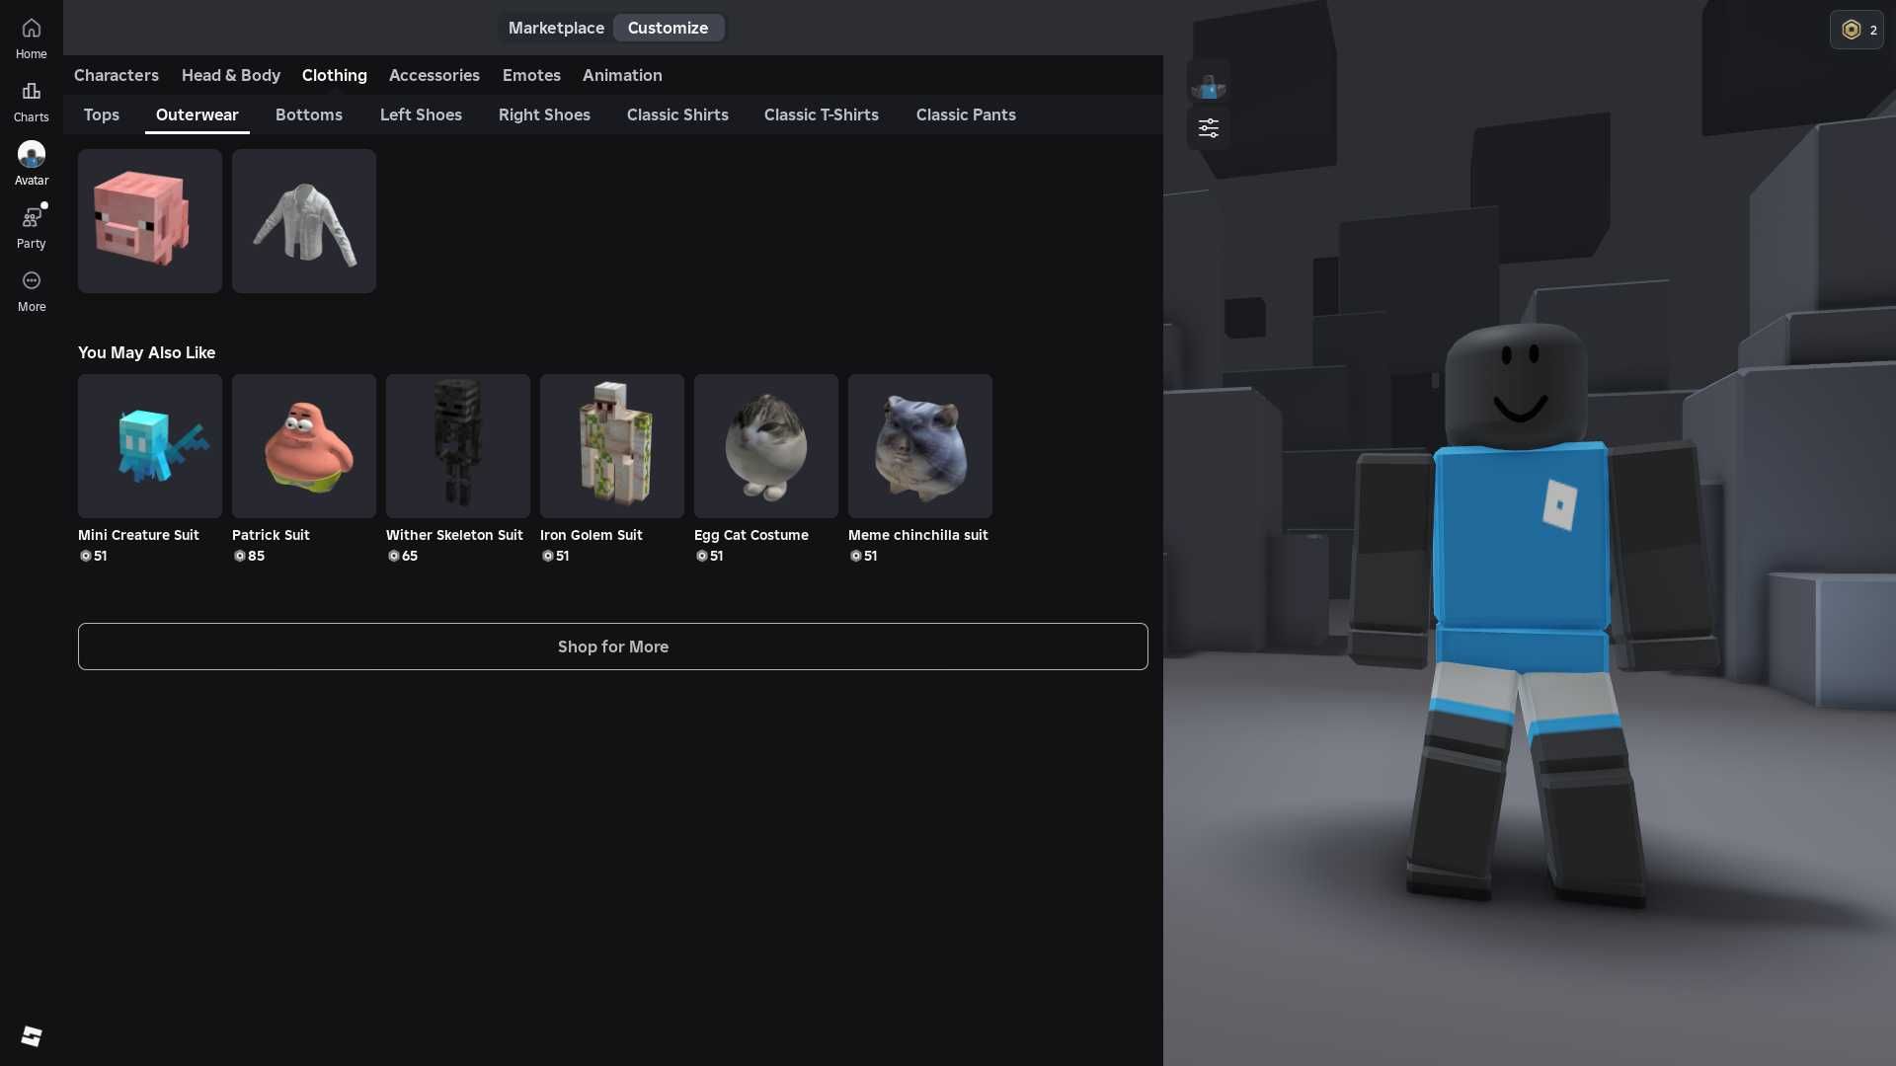Switch to the Classic Shirts tab
Screen dimensions: 1896x1066
click(677, 114)
